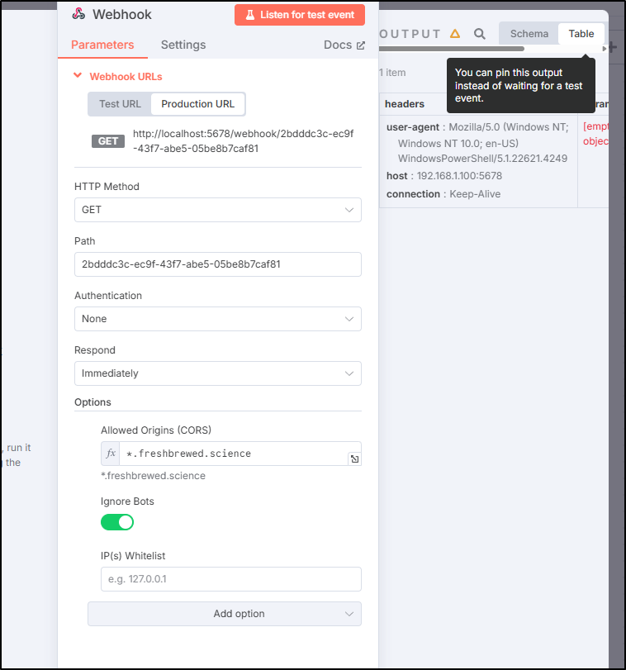Click the flask-labeled Listen for test event button
The height and width of the screenshot is (670, 626).
point(300,15)
